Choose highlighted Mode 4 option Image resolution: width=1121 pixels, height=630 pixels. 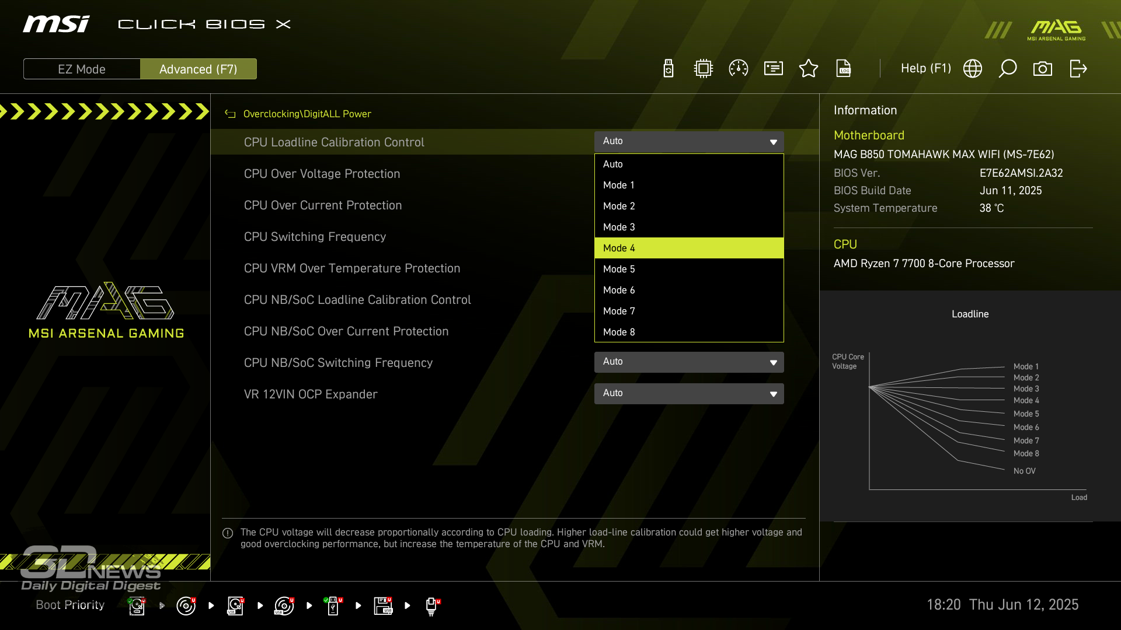click(x=689, y=248)
